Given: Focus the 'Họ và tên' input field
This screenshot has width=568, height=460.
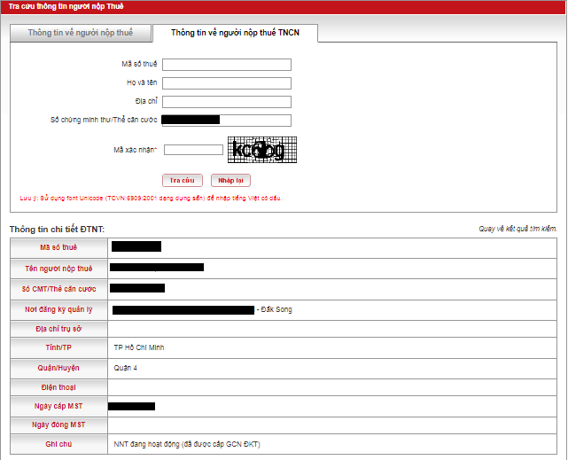Looking at the screenshot, I should click(227, 83).
